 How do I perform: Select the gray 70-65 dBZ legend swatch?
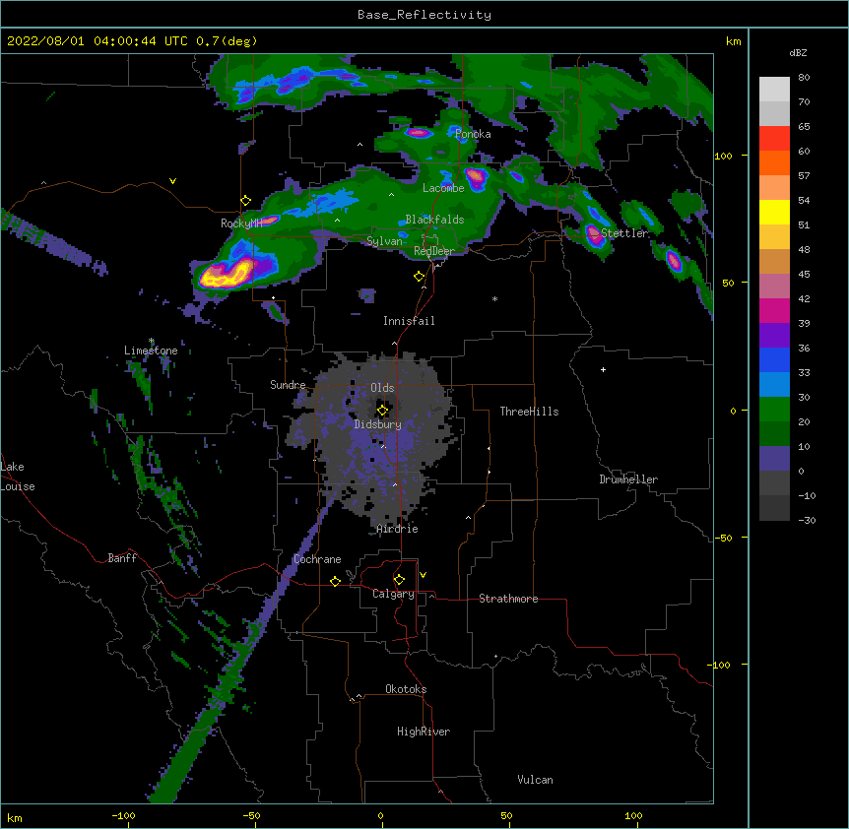tap(774, 113)
